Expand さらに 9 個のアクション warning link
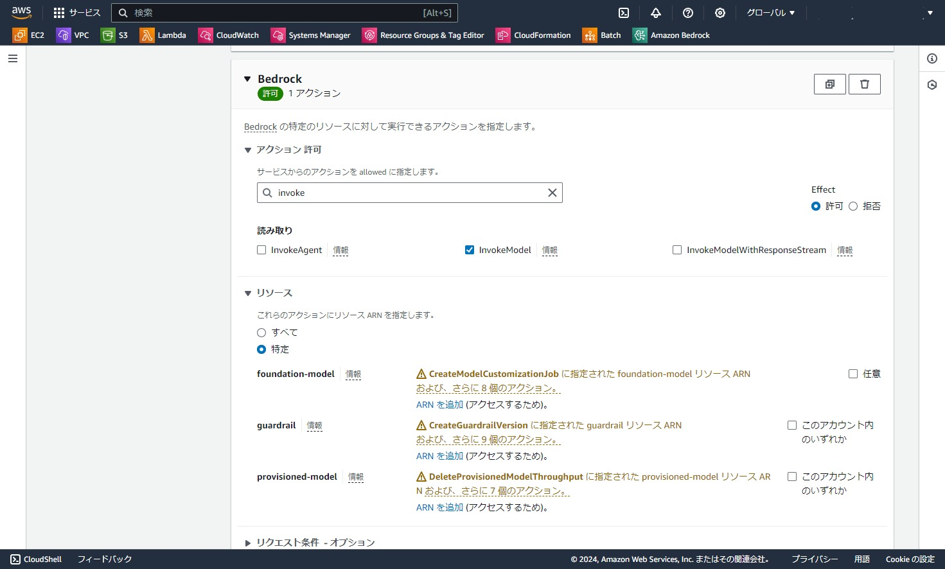945x569 pixels. 488,439
